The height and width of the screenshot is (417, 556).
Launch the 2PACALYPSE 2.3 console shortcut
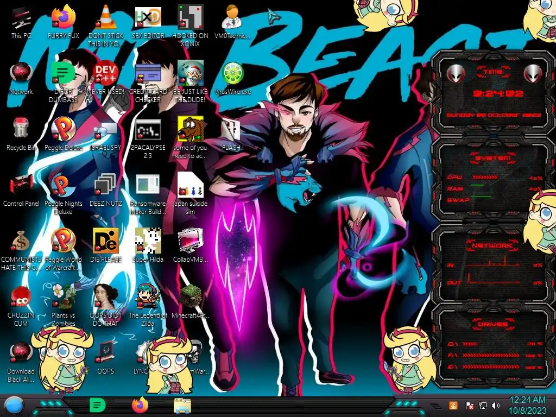148,138
